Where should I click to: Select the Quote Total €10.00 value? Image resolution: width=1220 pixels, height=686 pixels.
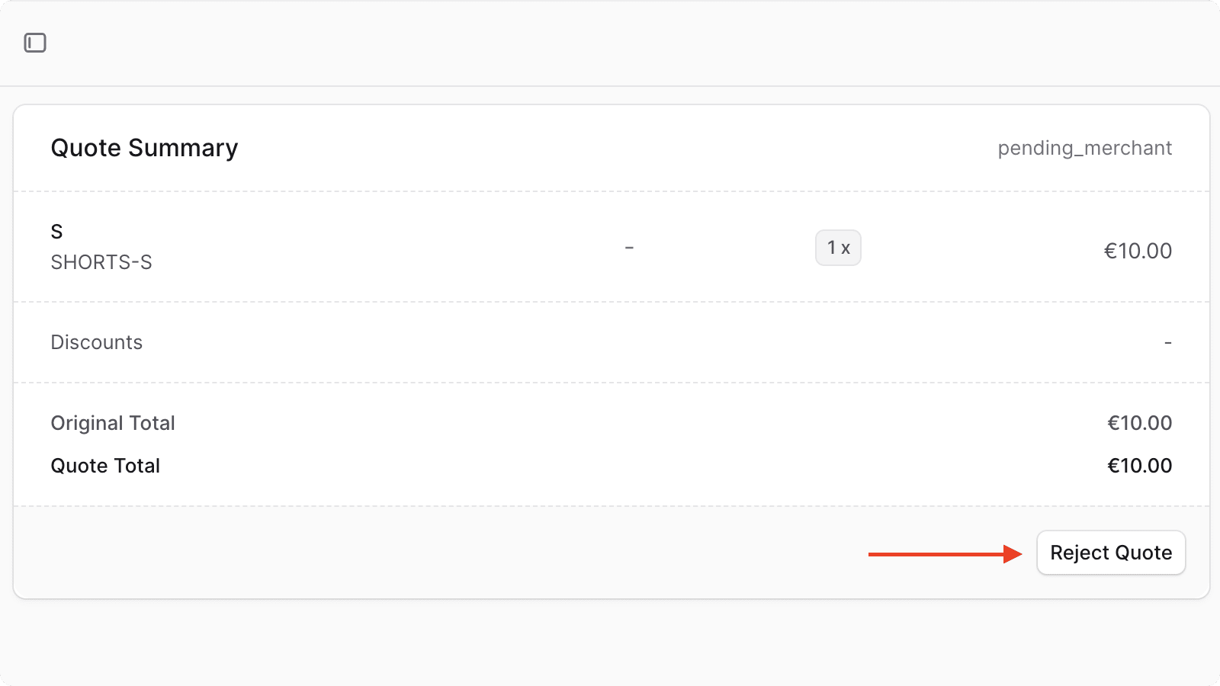[x=1140, y=466]
